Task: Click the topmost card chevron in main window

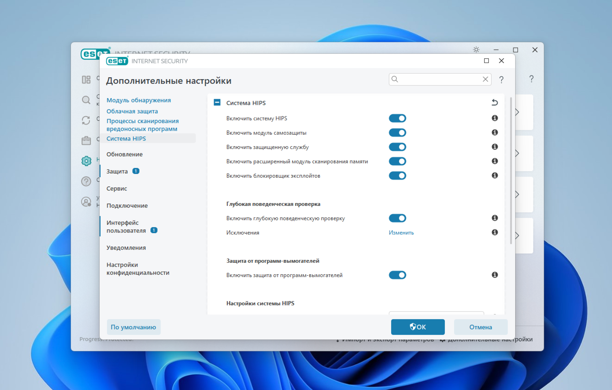Action: point(517,112)
